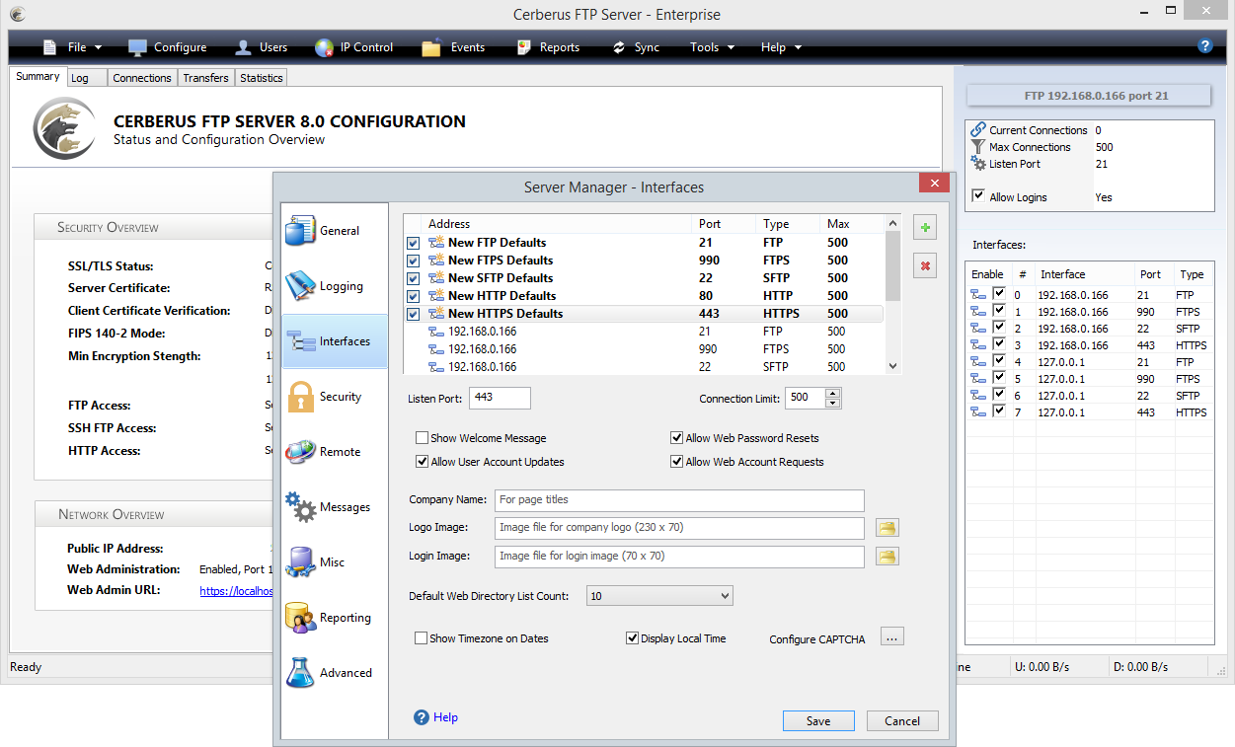
Task: Uncheck New FTP Defaults checkbox
Action: 414,243
